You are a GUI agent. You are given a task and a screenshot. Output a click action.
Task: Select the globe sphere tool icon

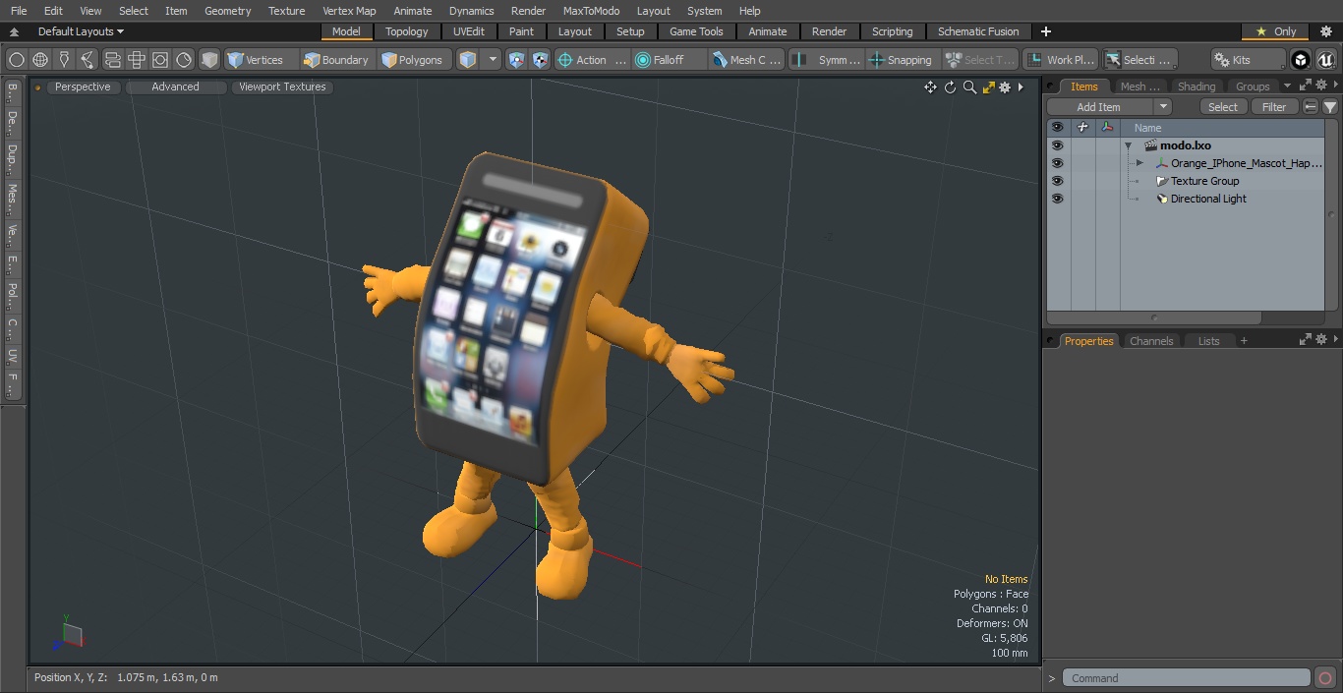coord(40,60)
